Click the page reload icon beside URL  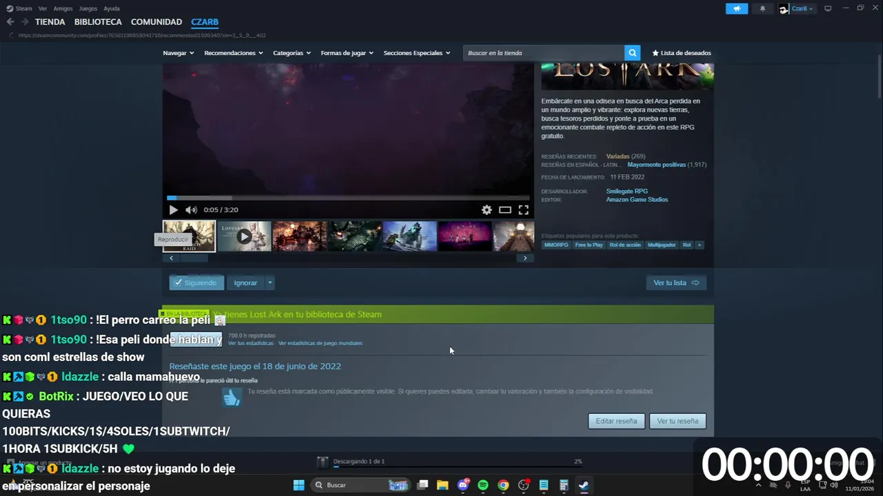pyautogui.click(x=10, y=35)
